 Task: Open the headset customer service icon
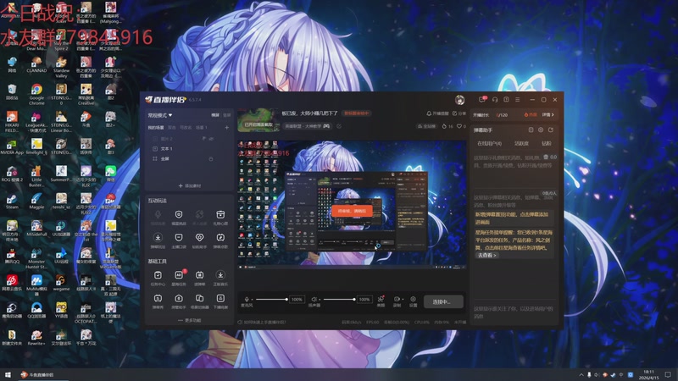coord(495,100)
